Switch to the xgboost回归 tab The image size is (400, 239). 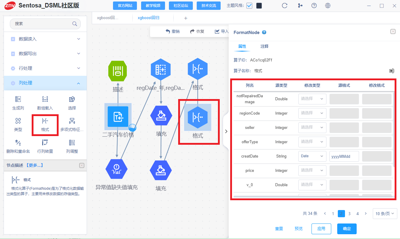point(149,18)
